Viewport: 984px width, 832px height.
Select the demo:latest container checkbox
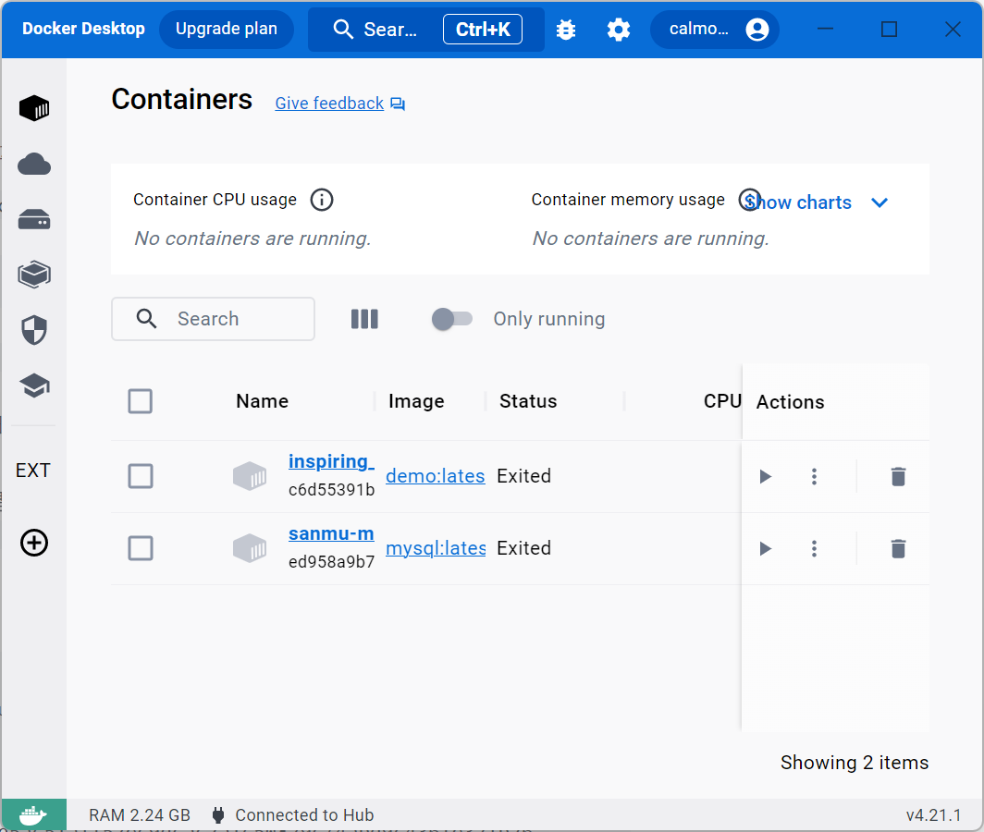click(141, 476)
